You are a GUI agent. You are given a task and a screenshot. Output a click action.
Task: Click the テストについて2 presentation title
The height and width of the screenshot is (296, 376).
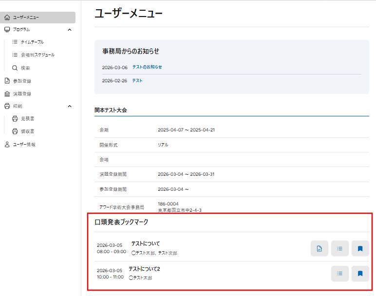tap(144, 269)
